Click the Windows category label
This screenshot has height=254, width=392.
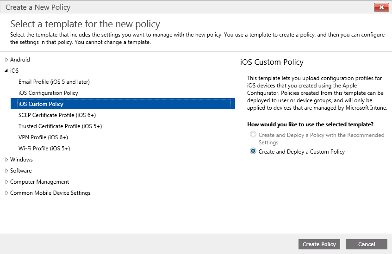pyautogui.click(x=21, y=160)
